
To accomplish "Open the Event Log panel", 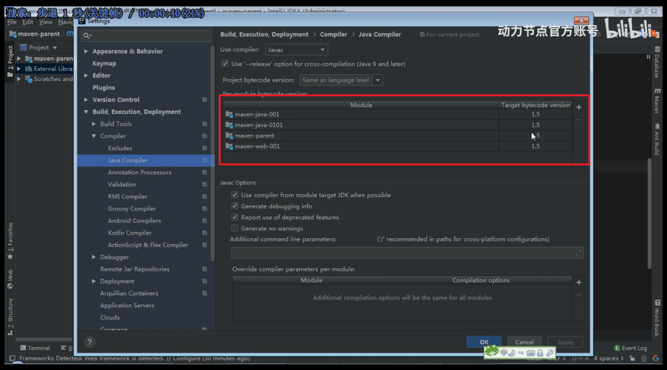I will click(630, 348).
